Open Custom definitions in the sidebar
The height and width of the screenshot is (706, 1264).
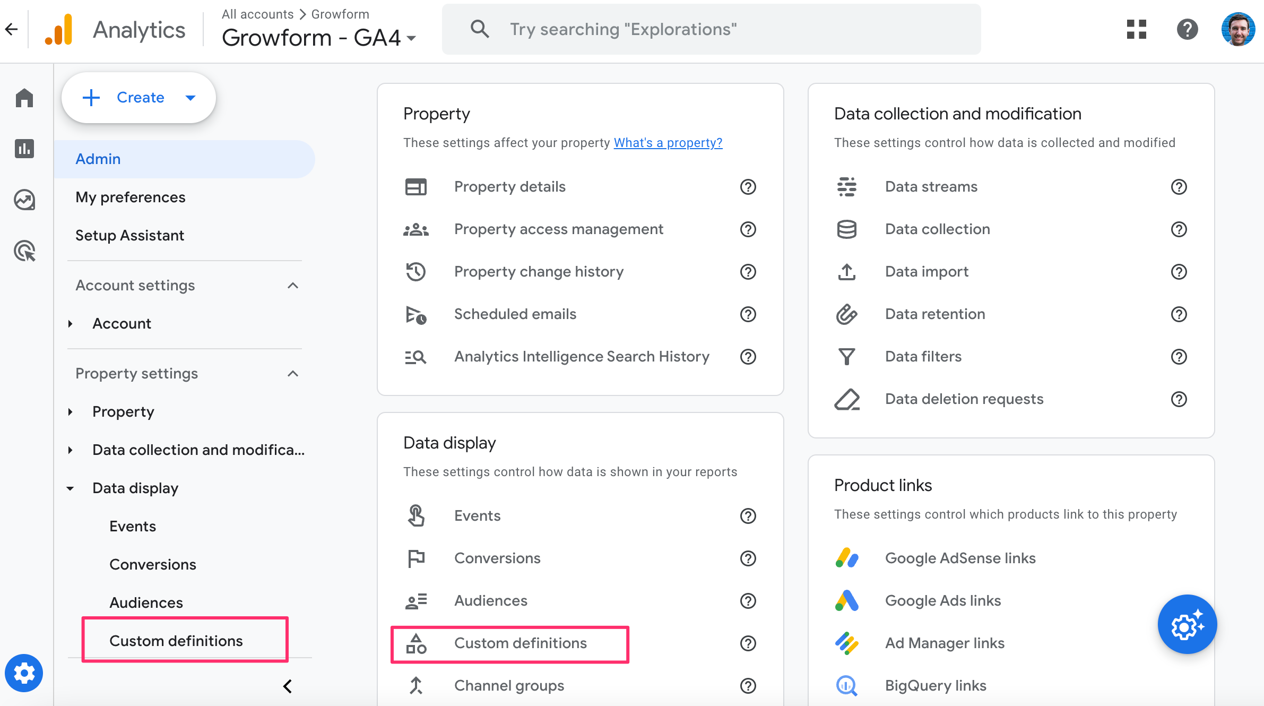[176, 641]
